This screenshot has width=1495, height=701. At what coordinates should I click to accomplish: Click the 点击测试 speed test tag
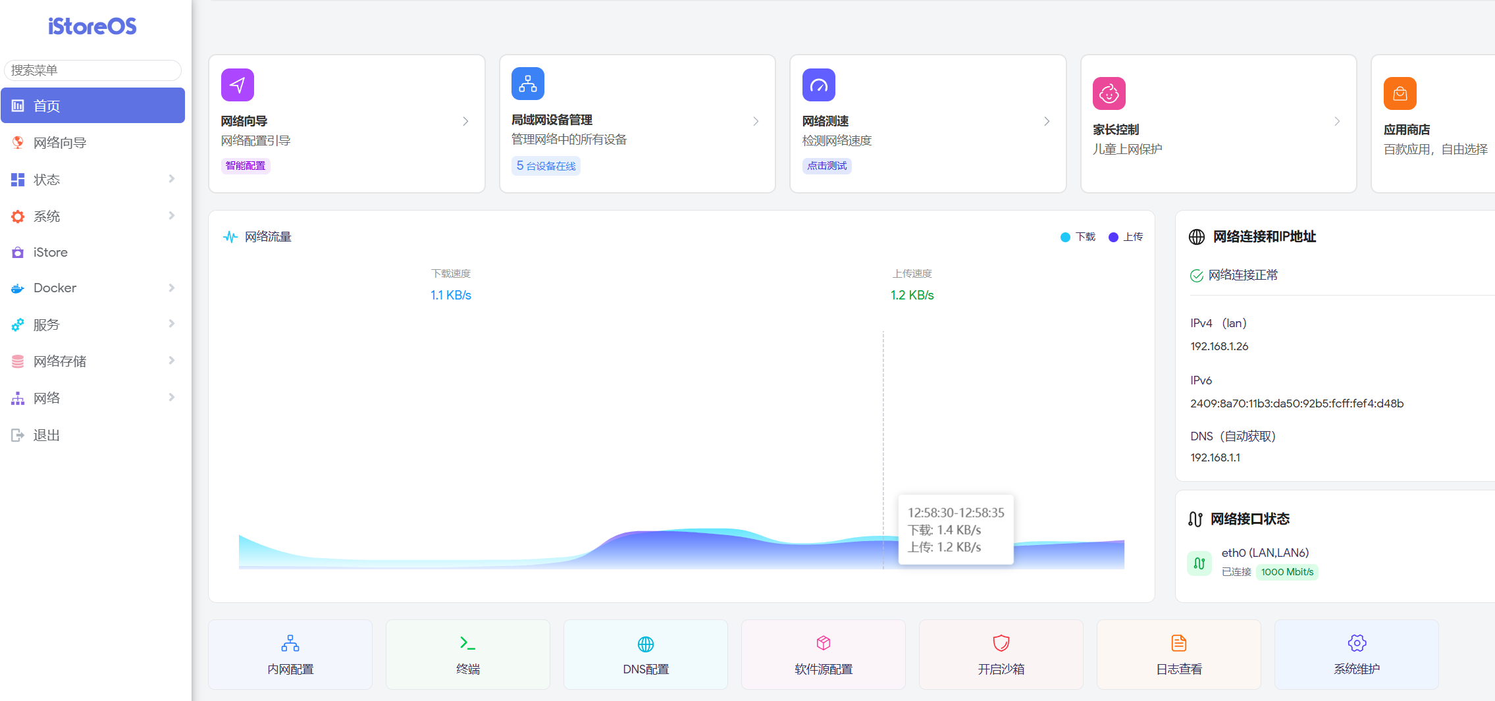pyautogui.click(x=827, y=166)
